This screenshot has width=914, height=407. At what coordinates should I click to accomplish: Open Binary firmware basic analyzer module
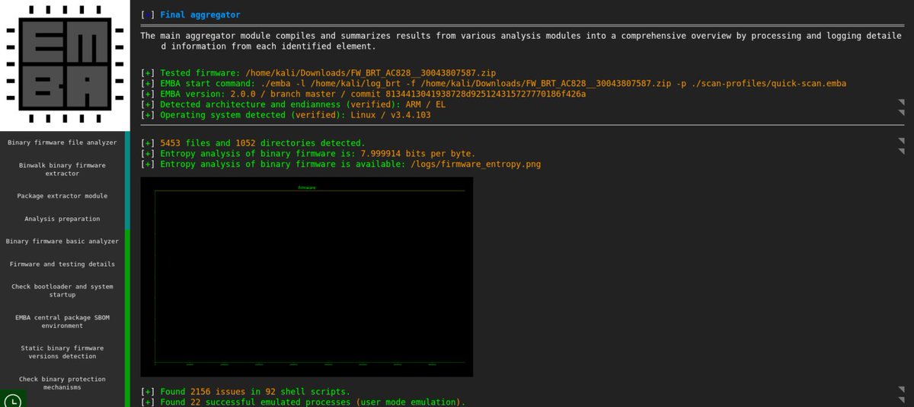tap(62, 241)
